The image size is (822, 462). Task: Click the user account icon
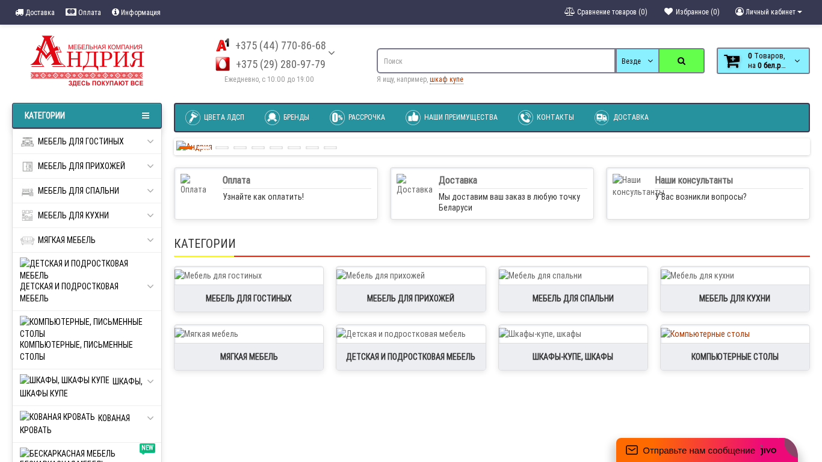pos(740,11)
